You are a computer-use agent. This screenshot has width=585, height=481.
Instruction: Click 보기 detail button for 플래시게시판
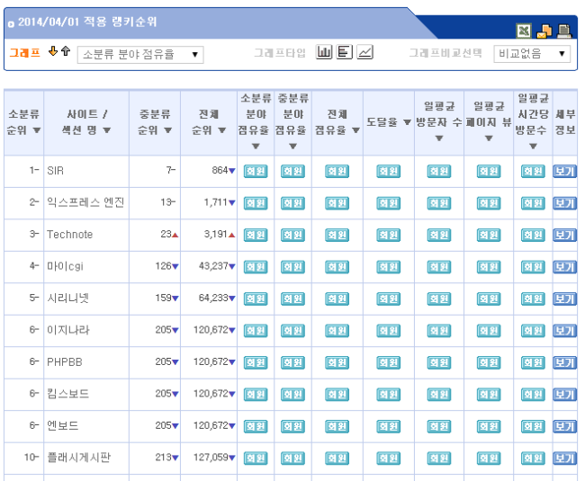coord(564,458)
